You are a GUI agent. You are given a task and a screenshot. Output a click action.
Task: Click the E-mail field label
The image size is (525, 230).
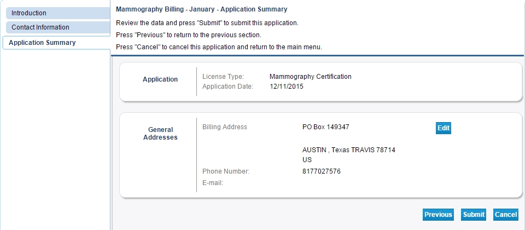point(213,183)
